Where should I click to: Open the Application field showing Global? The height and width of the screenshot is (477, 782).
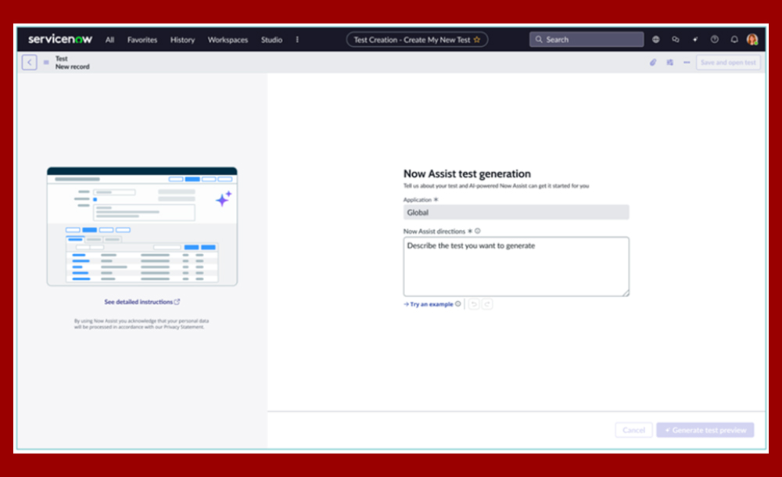point(516,212)
